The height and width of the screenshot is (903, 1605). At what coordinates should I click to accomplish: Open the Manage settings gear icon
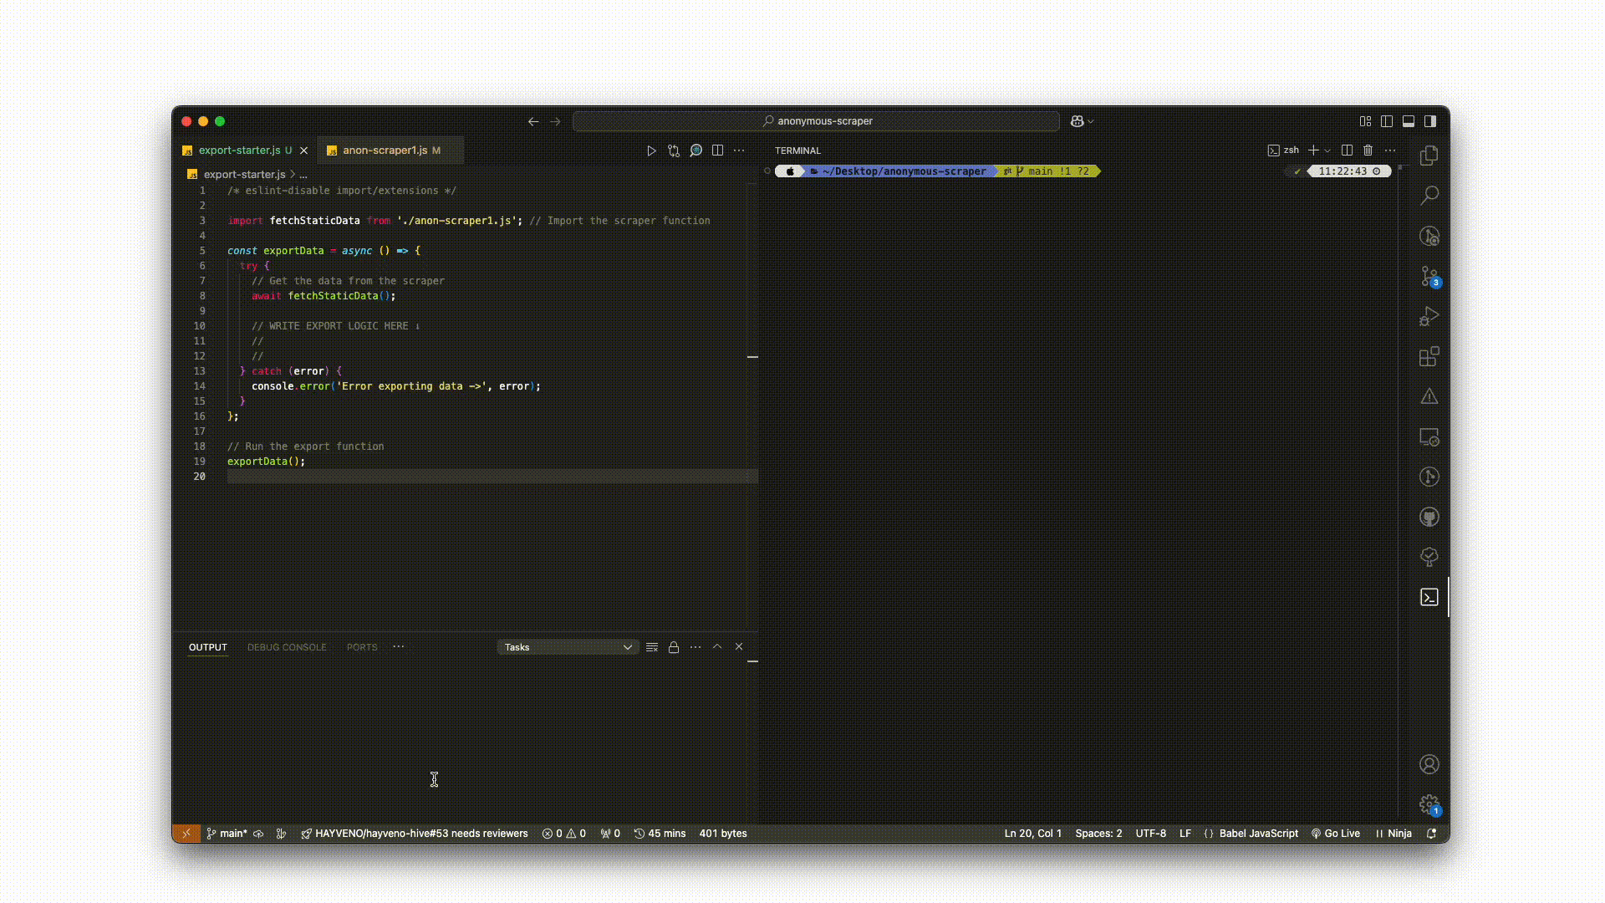click(1429, 804)
